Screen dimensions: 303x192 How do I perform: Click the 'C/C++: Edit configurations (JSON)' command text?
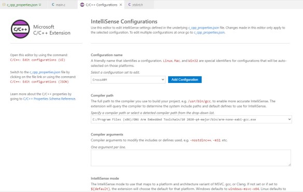pyautogui.click(x=39, y=82)
